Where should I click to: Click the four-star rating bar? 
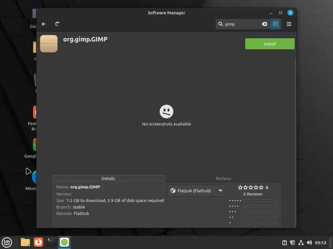pos(260,206)
